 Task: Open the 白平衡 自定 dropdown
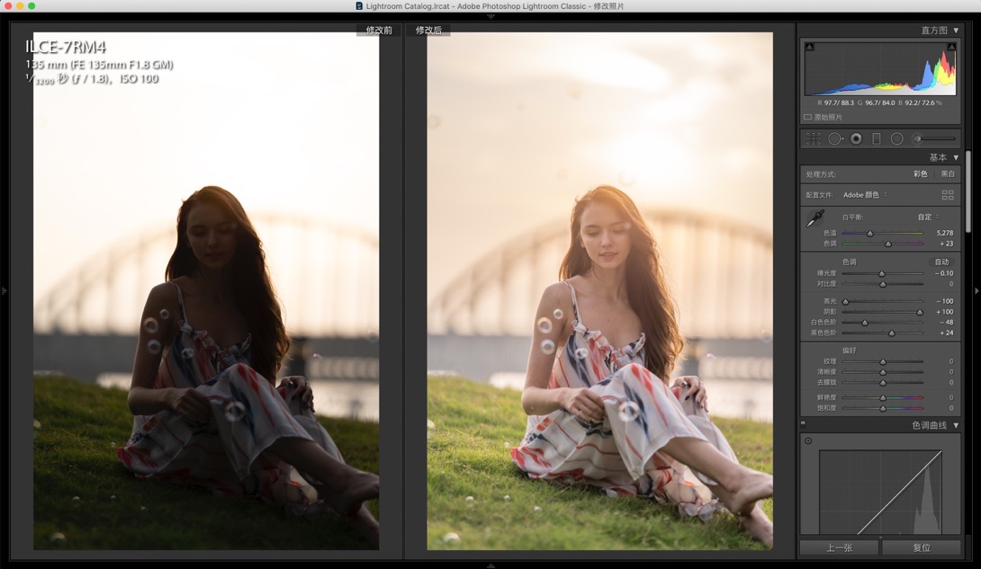[x=929, y=217]
